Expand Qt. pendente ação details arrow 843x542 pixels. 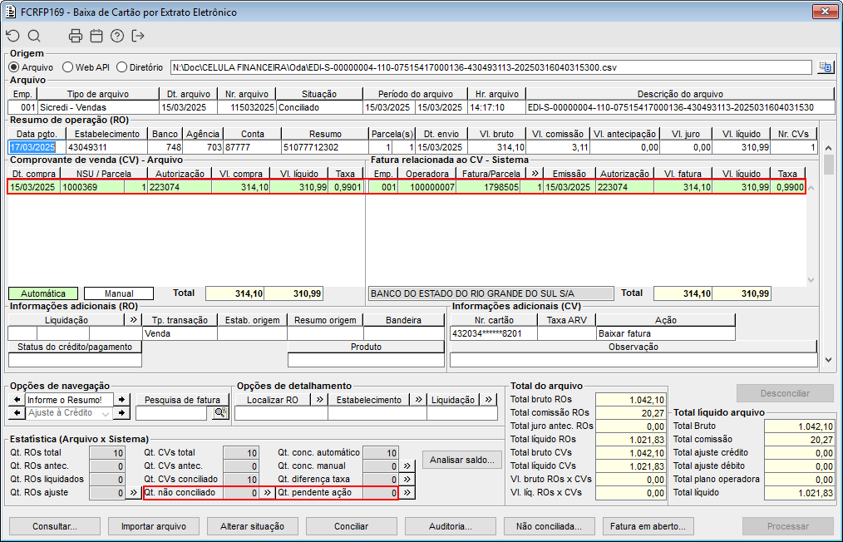[407, 492]
